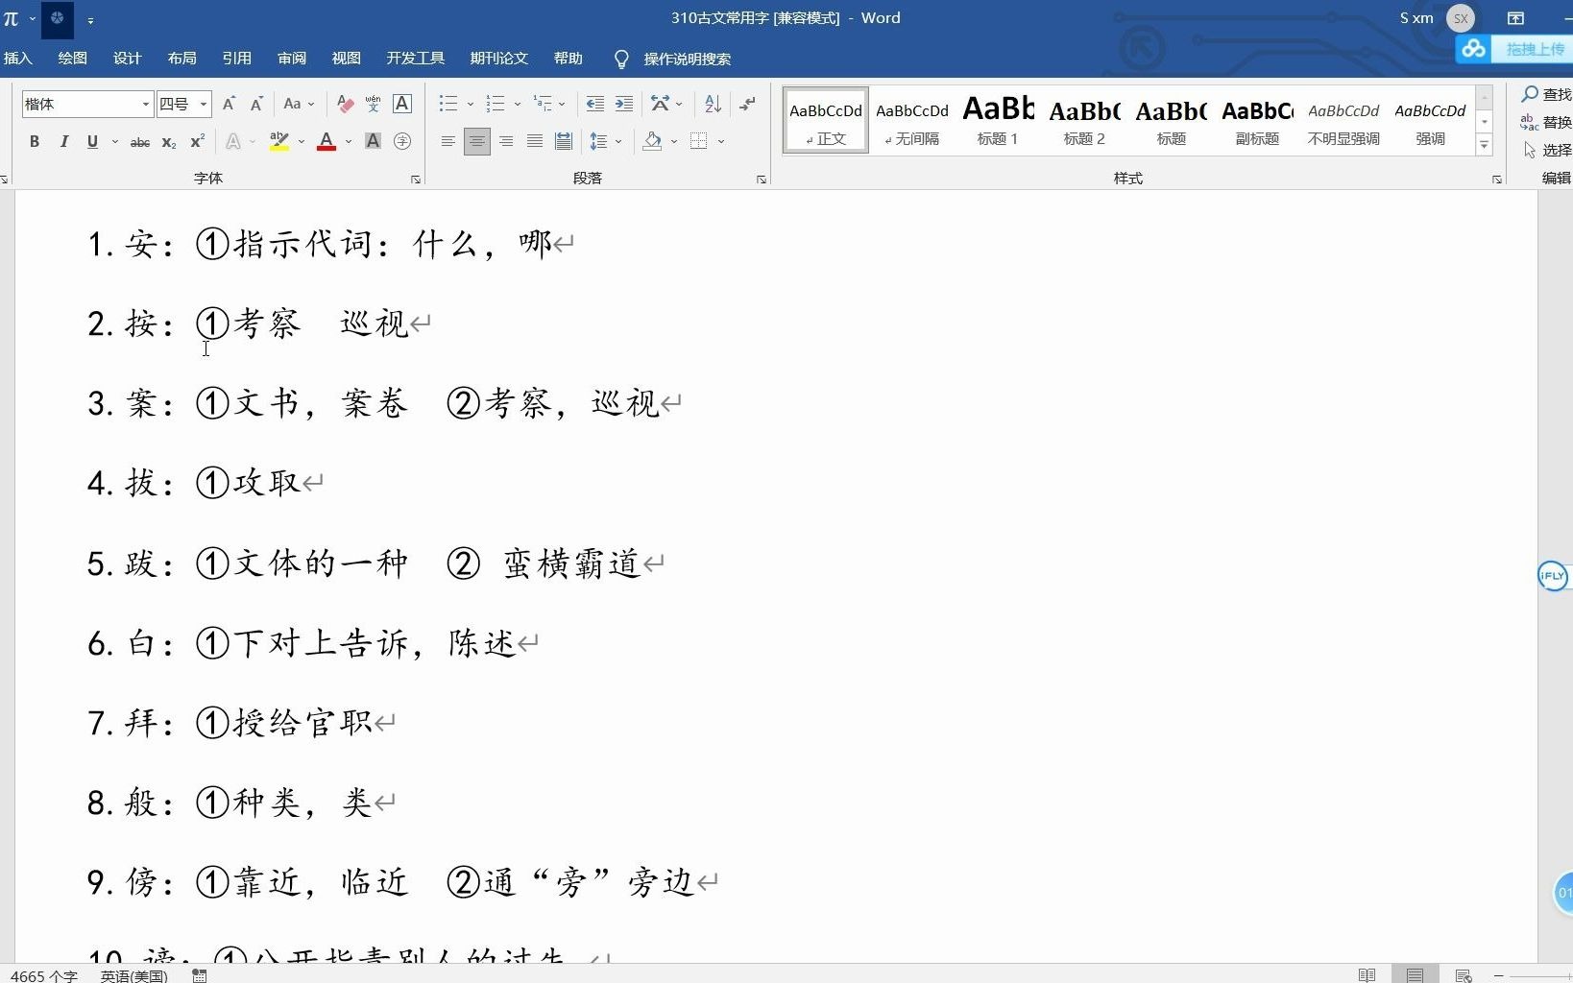This screenshot has width=1573, height=983.
Task: Click 拖拽上传 cloud upload button
Action: coord(1514,49)
